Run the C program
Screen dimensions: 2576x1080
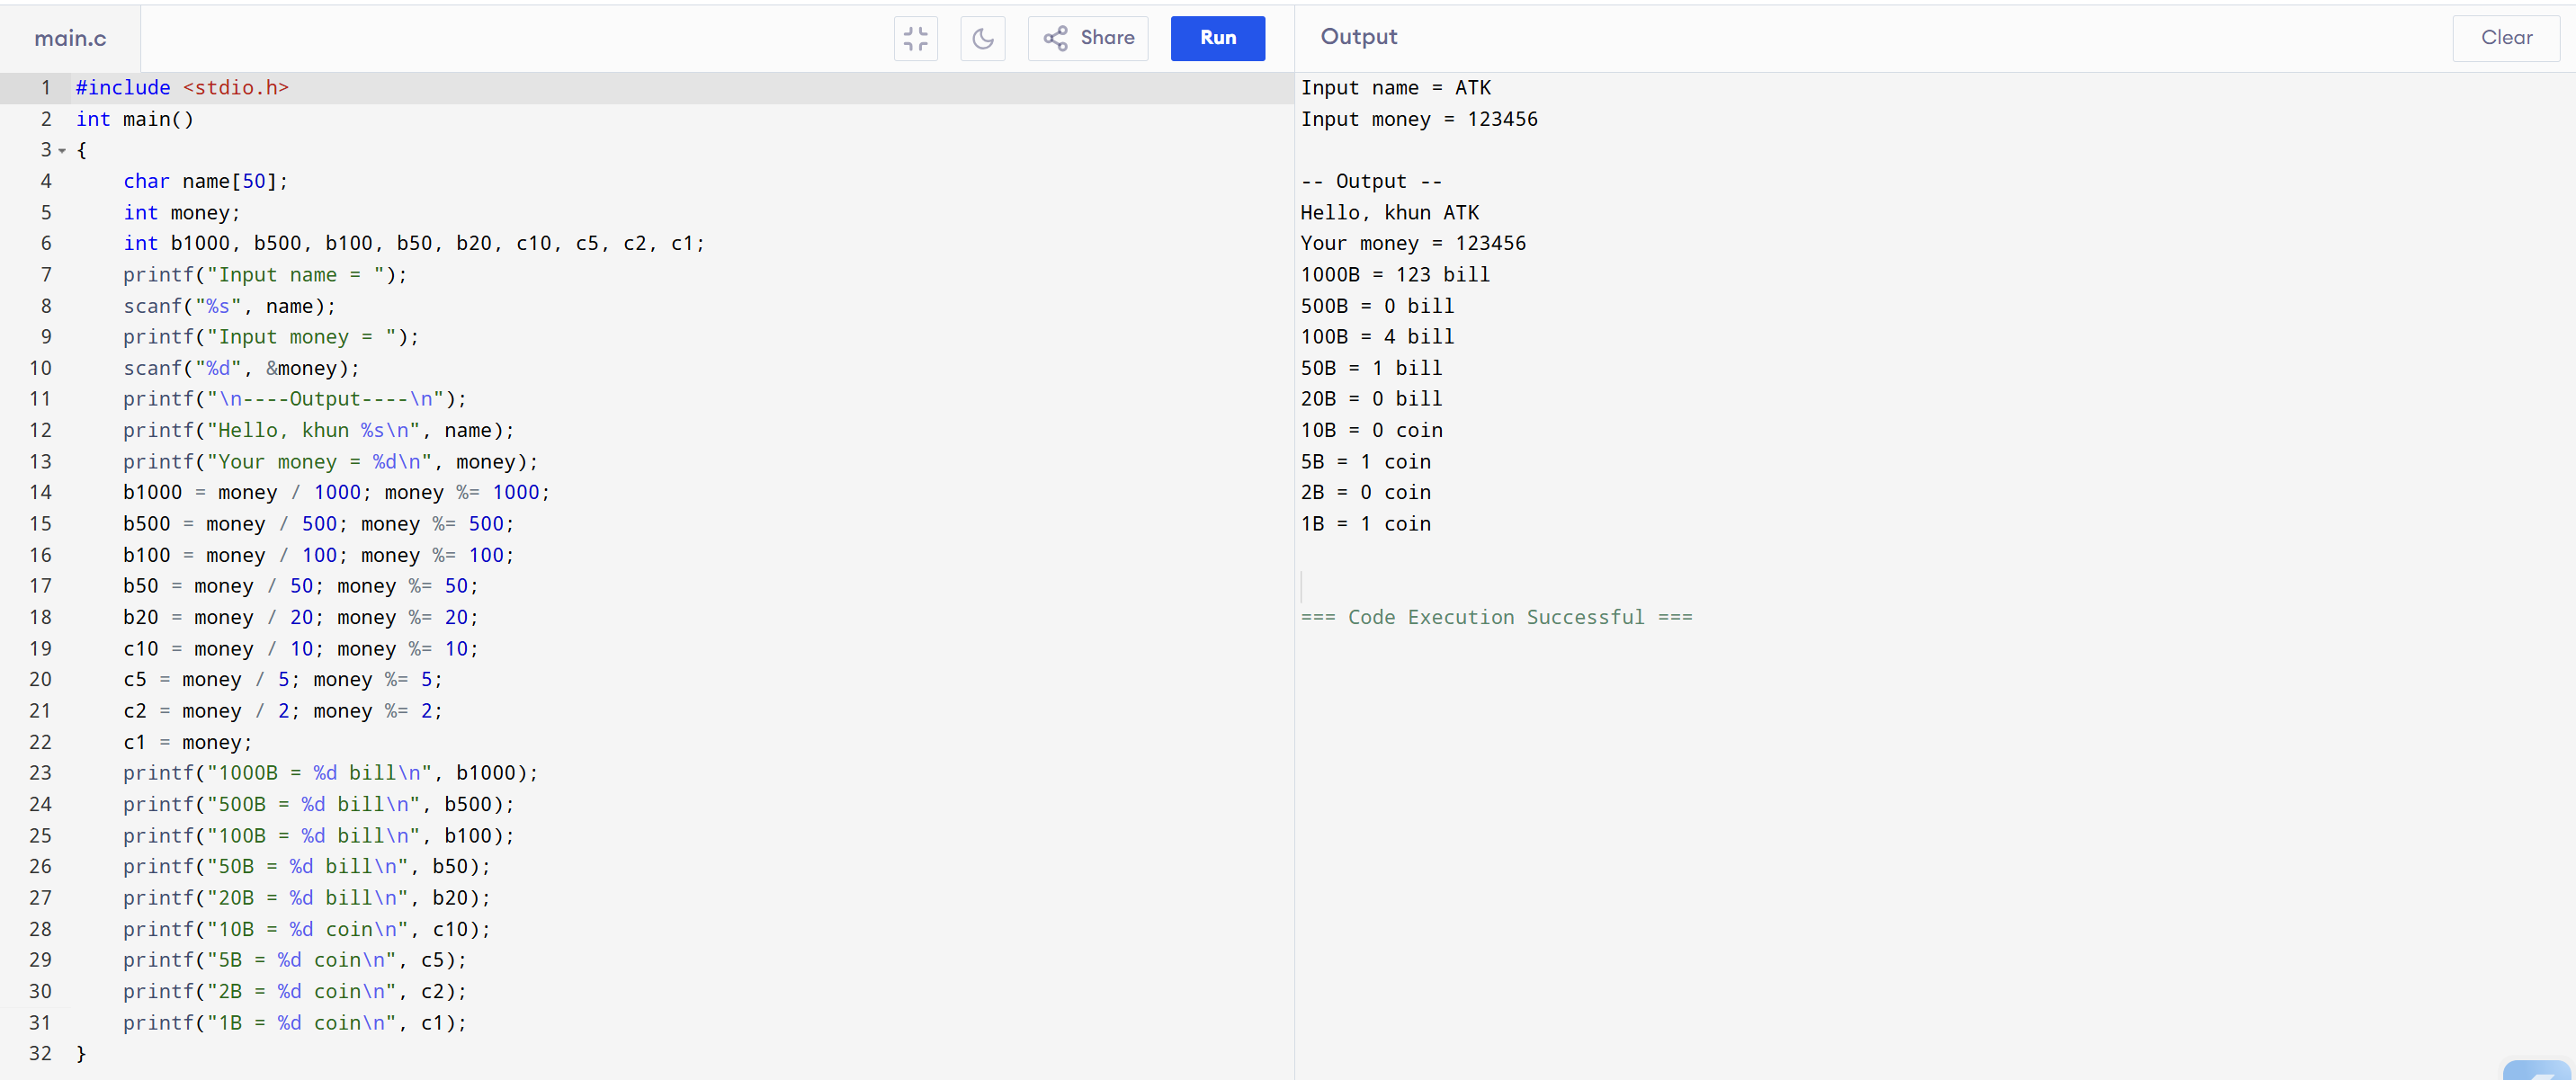(1217, 38)
